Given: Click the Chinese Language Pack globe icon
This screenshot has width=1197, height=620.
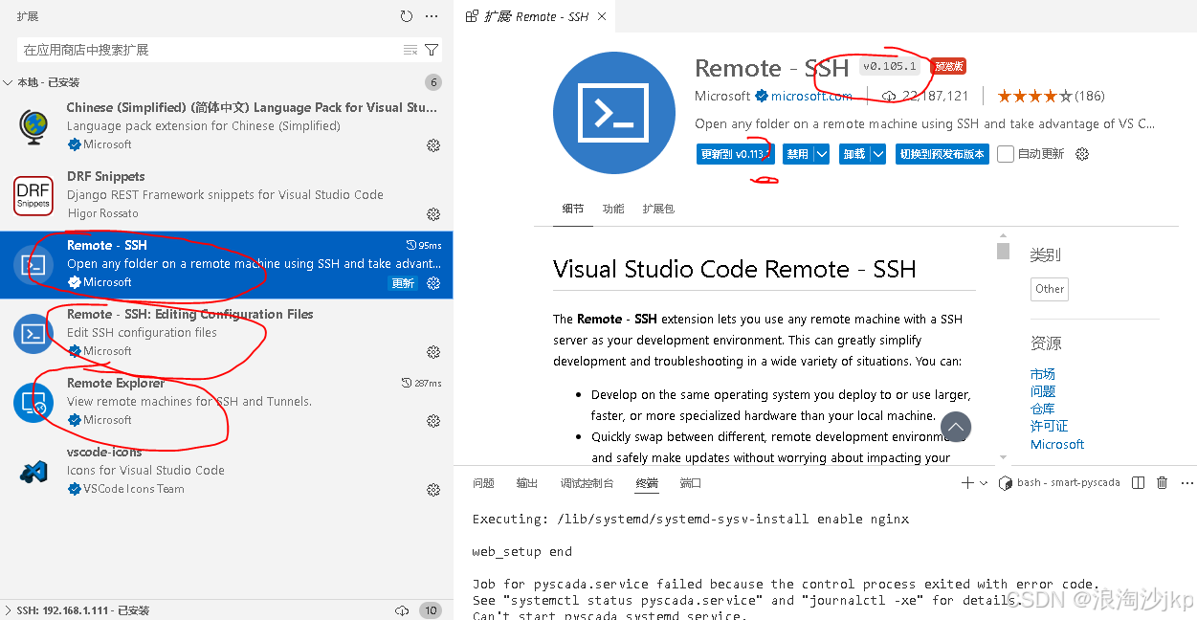Looking at the screenshot, I should point(33,126).
